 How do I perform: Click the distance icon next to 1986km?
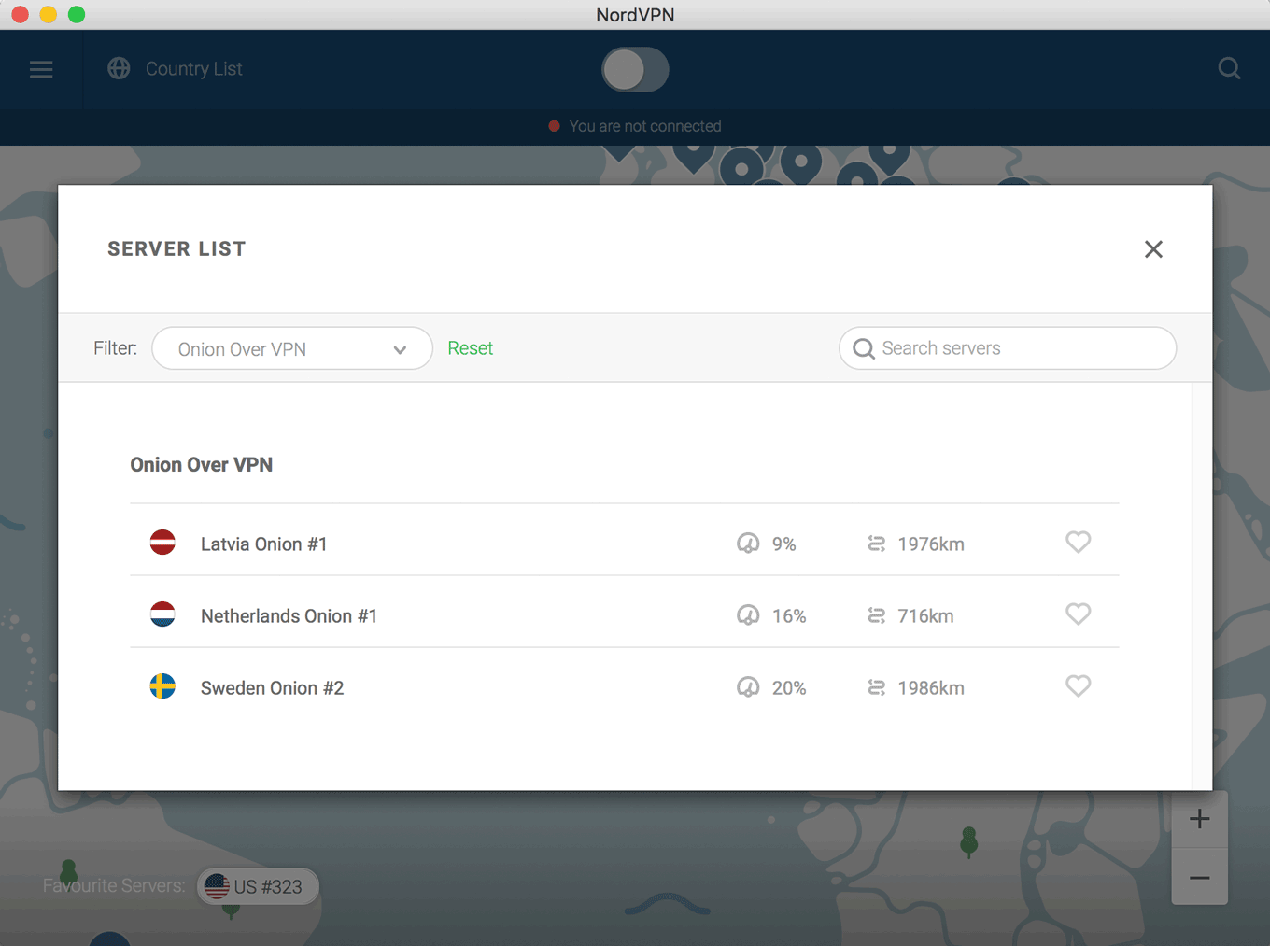pyautogui.click(x=876, y=687)
